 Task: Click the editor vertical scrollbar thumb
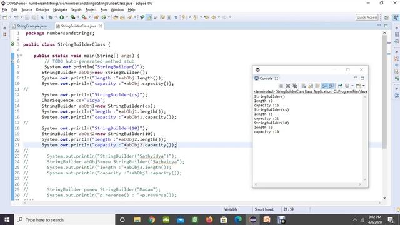[x=384, y=92]
